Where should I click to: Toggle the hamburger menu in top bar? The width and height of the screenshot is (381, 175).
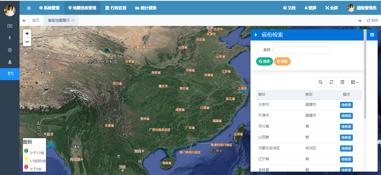click(x=29, y=8)
